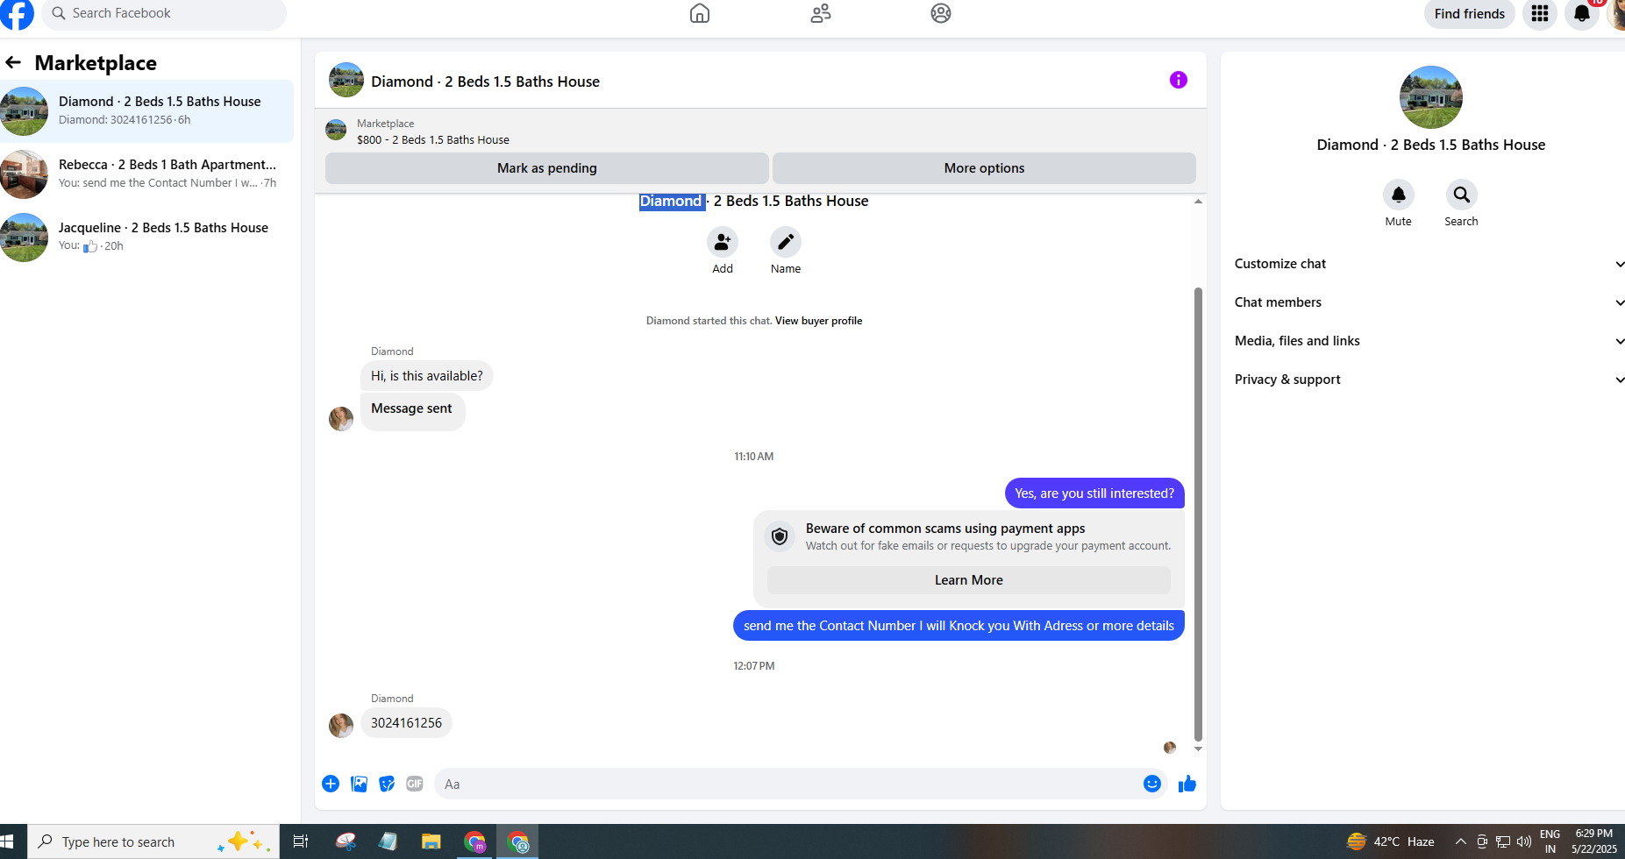Click the Windows 'Type here to search' box
The image size is (1625, 859).
(x=153, y=841)
